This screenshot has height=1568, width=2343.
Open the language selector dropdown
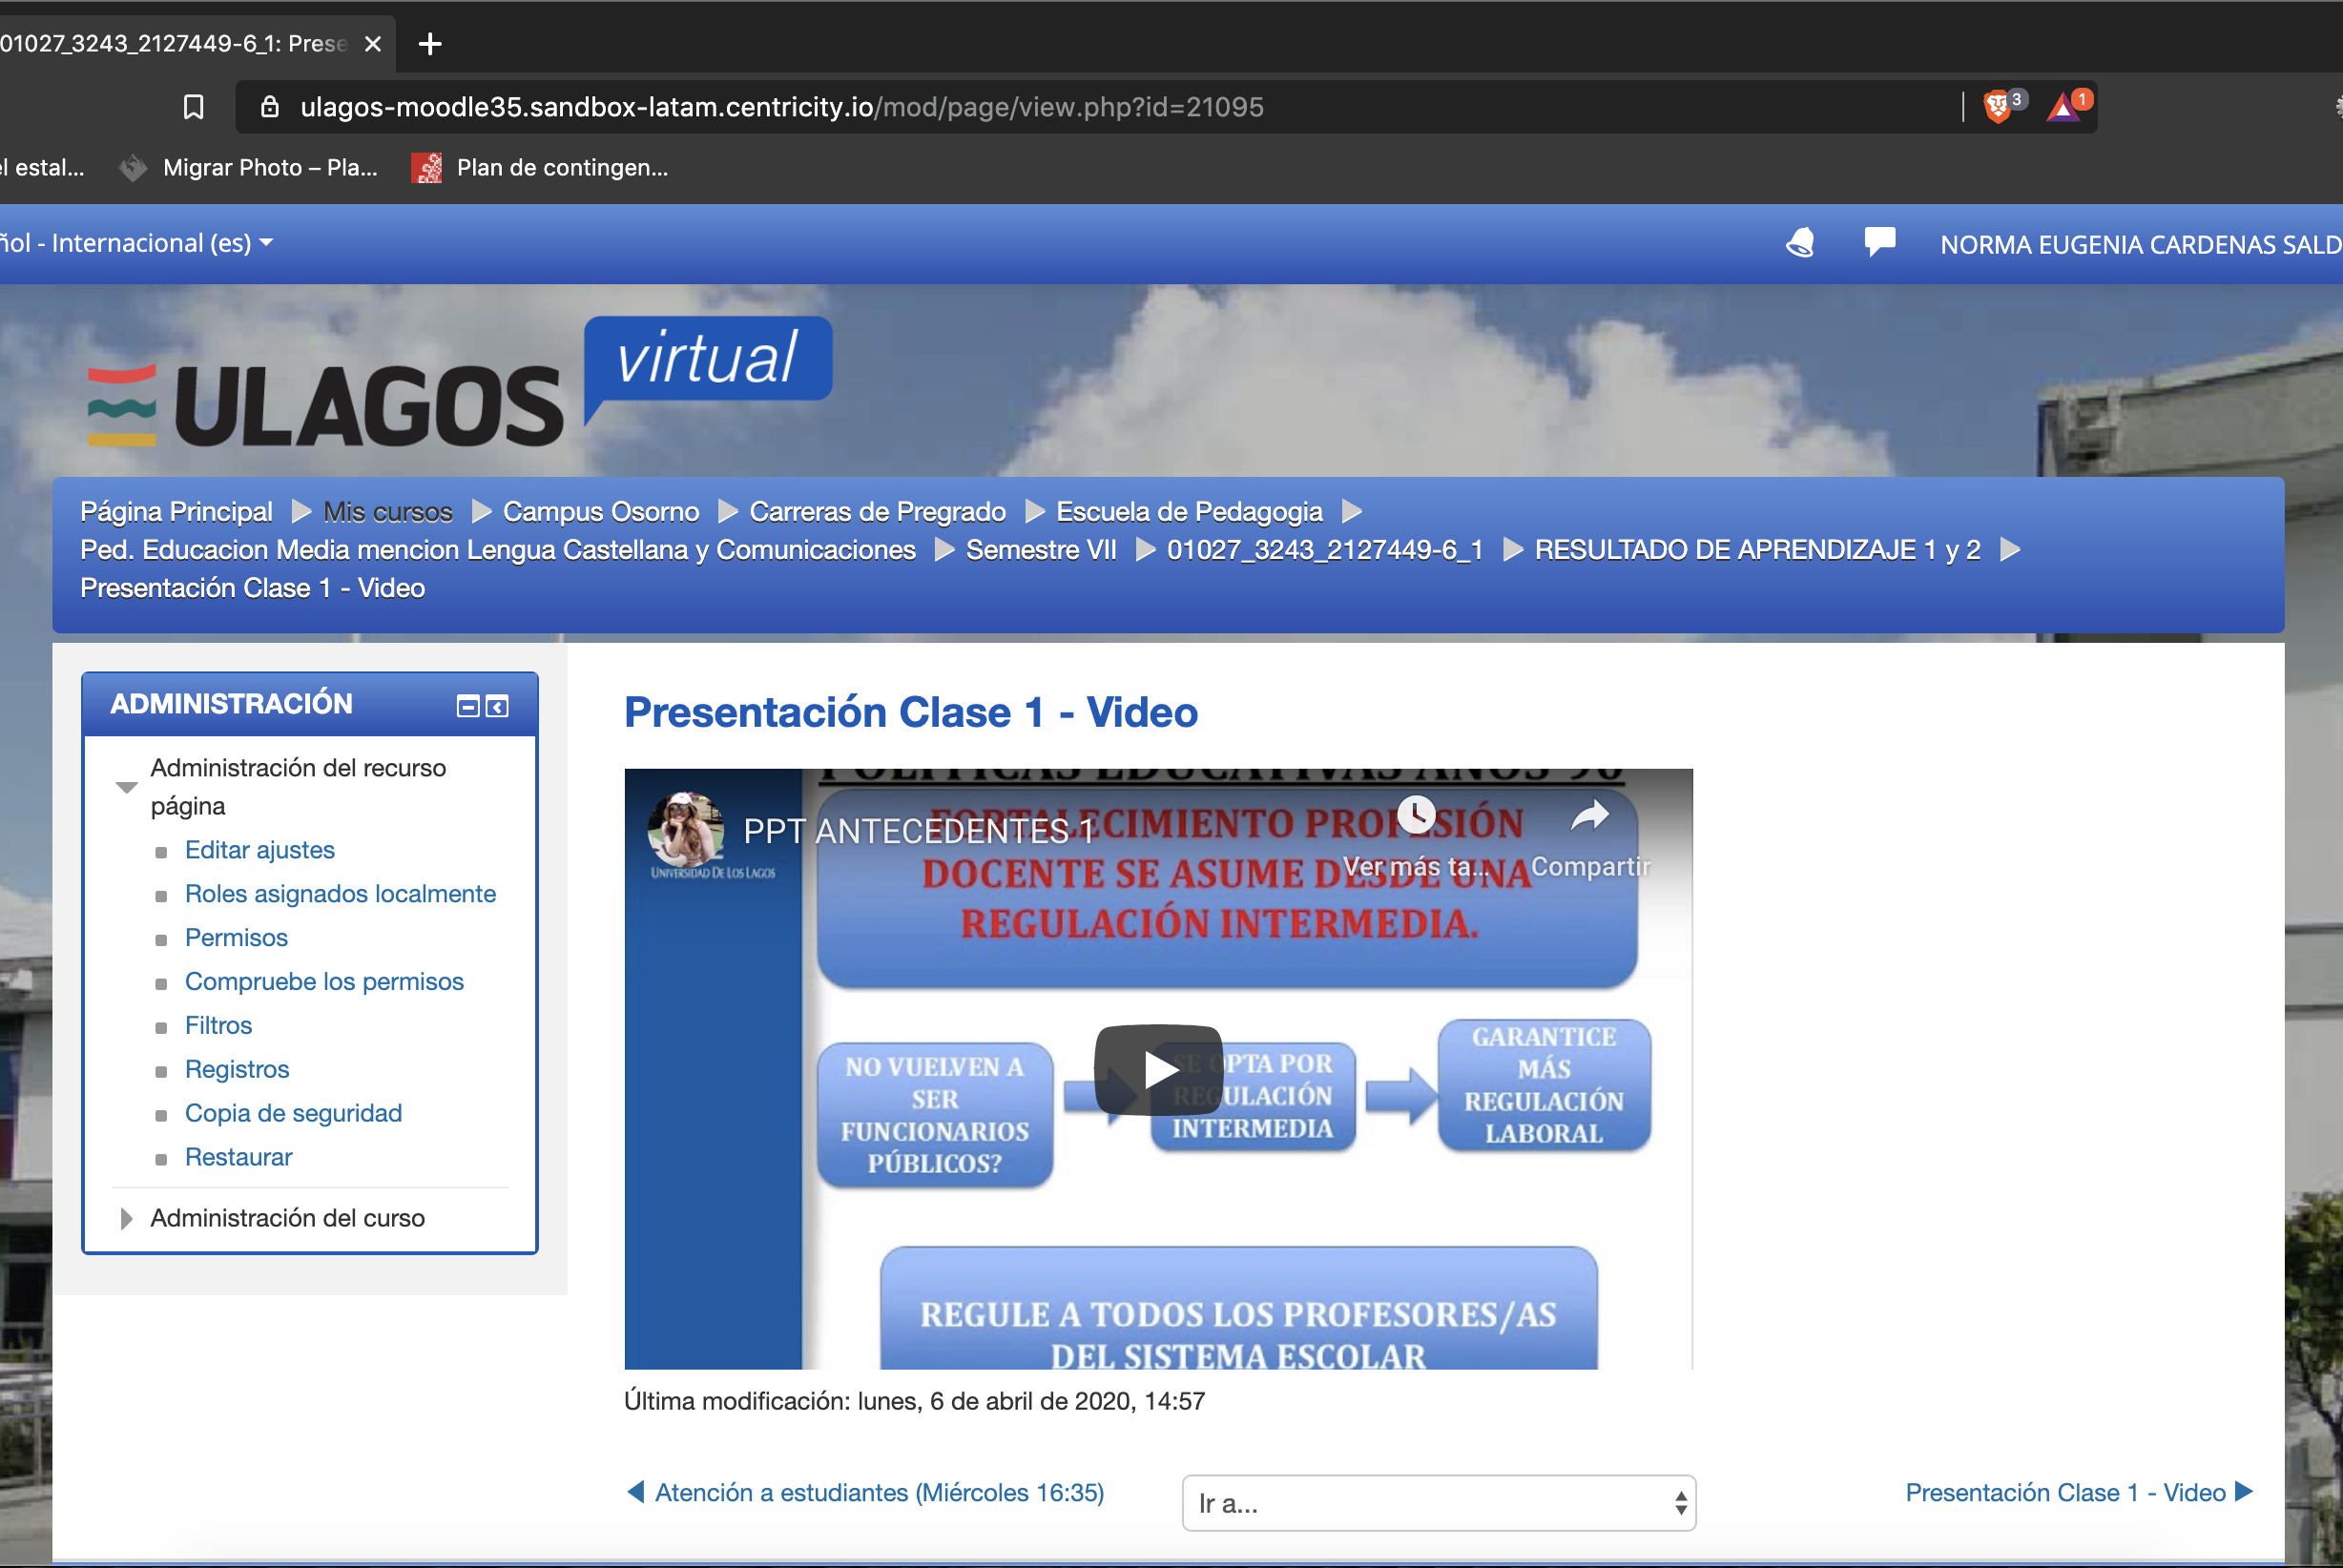[137, 243]
